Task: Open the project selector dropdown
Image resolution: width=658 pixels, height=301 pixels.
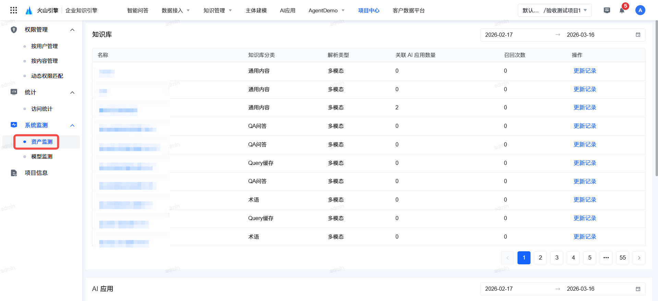Action: click(x=554, y=10)
